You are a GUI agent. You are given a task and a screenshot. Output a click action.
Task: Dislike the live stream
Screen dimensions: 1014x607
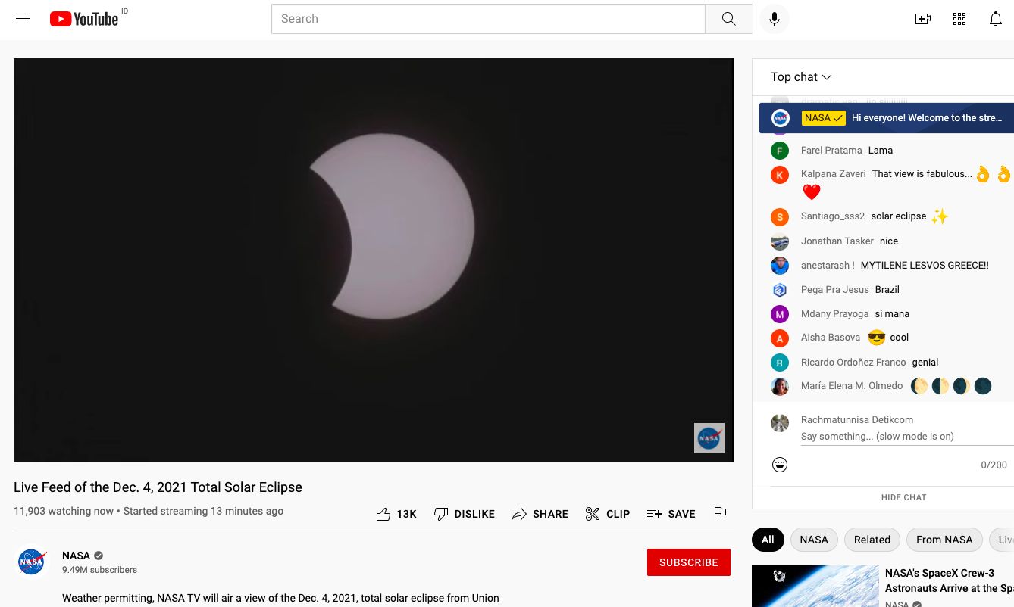pyautogui.click(x=464, y=514)
